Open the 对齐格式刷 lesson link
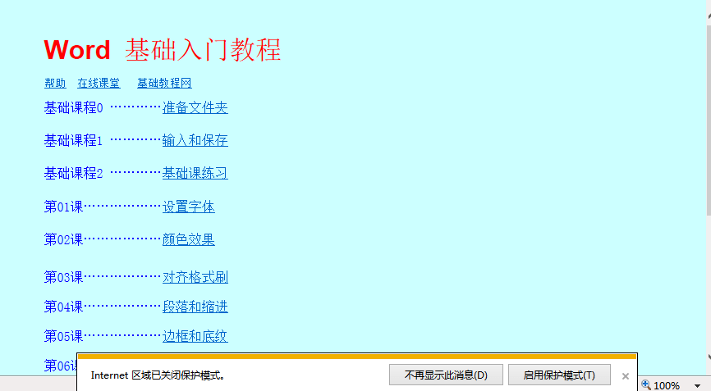The width and height of the screenshot is (711, 391). pyautogui.click(x=195, y=277)
